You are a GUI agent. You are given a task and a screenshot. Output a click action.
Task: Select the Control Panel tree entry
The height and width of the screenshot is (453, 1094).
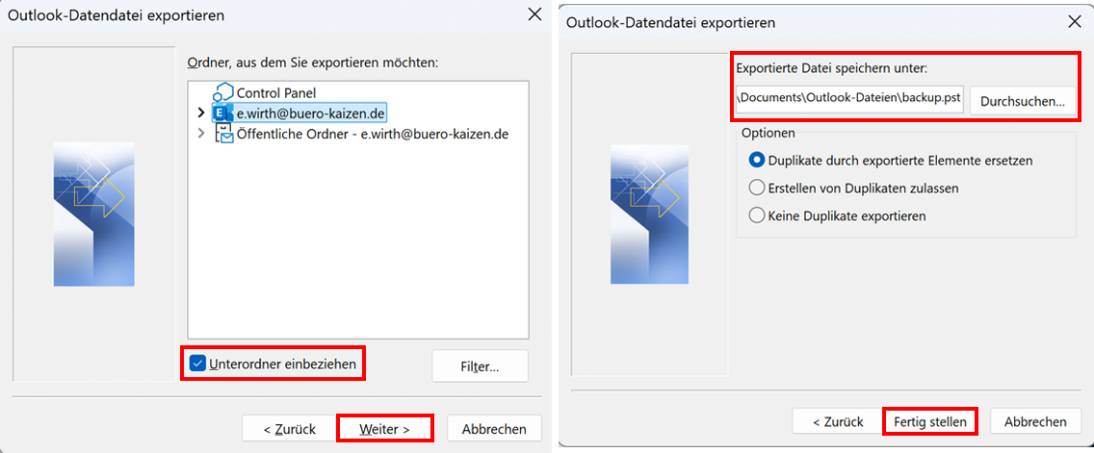point(276,93)
